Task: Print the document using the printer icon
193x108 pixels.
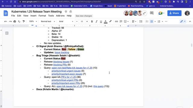Action: [15, 21]
